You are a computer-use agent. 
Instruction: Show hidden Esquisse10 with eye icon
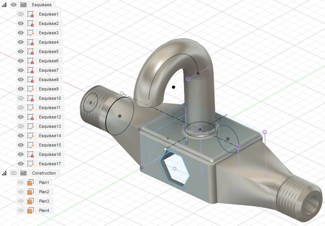21,98
